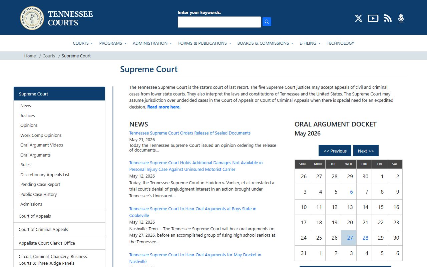Expand the Boards & Commissions dropdown
Screen dimensions: 427x267
265,43
